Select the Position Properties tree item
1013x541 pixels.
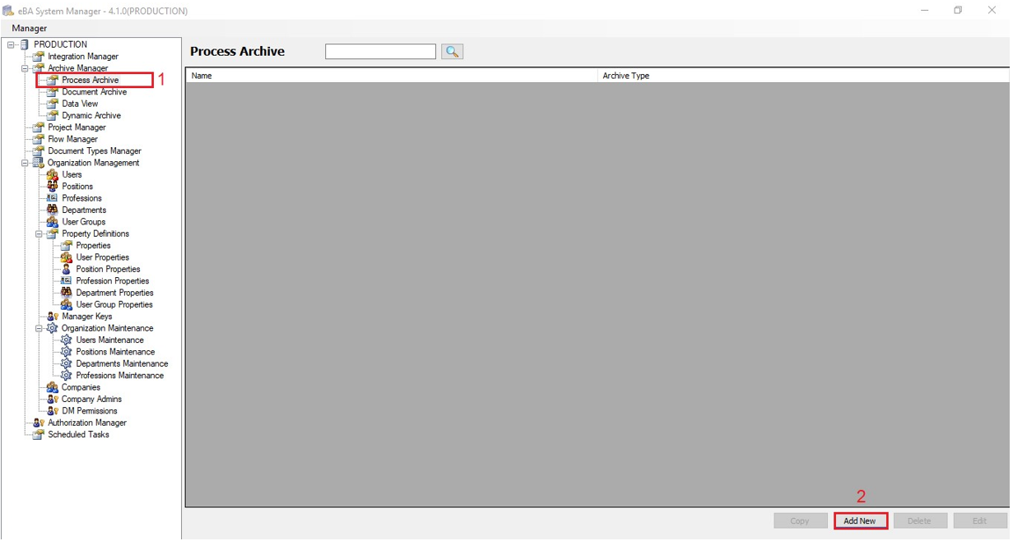[x=108, y=270]
